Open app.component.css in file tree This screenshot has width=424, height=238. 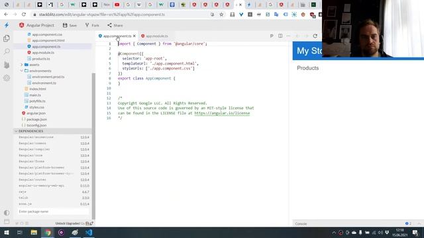(x=47, y=34)
